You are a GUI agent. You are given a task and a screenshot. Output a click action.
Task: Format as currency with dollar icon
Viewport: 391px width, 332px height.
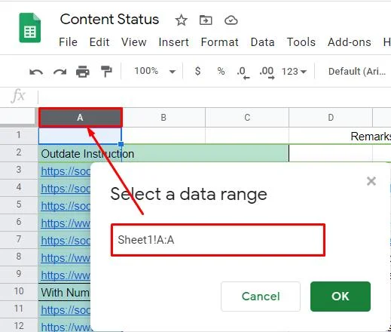coord(197,71)
